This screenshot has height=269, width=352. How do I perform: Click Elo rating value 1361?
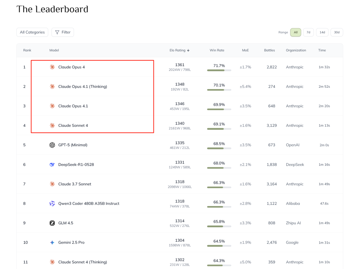(x=180, y=65)
